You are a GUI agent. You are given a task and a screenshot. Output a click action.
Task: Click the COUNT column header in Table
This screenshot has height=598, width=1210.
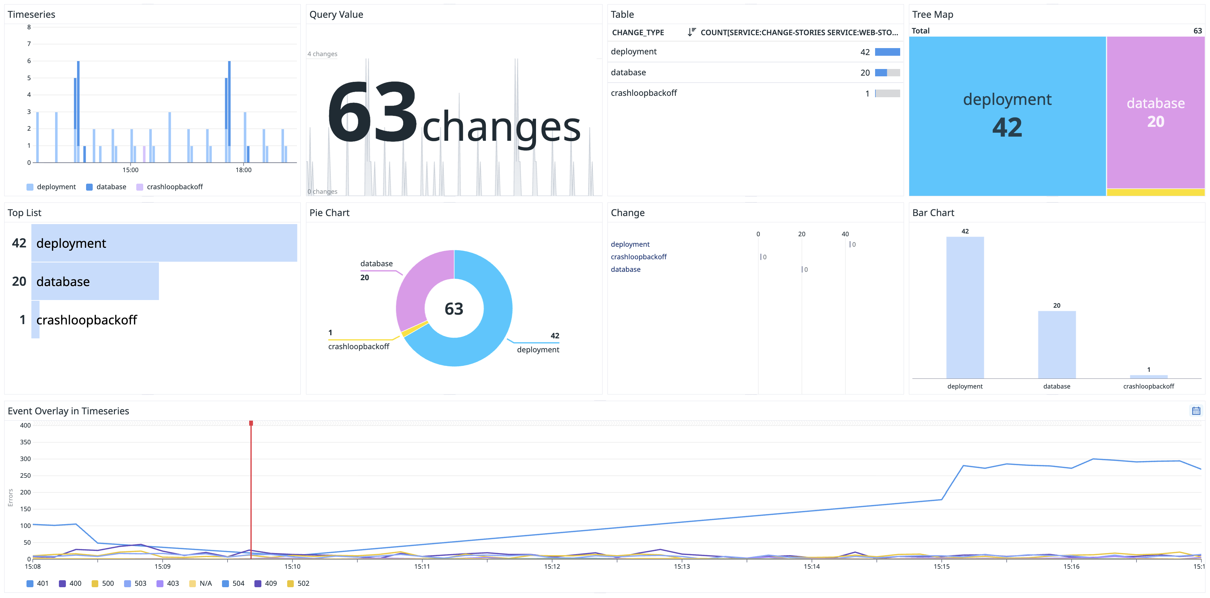point(798,32)
